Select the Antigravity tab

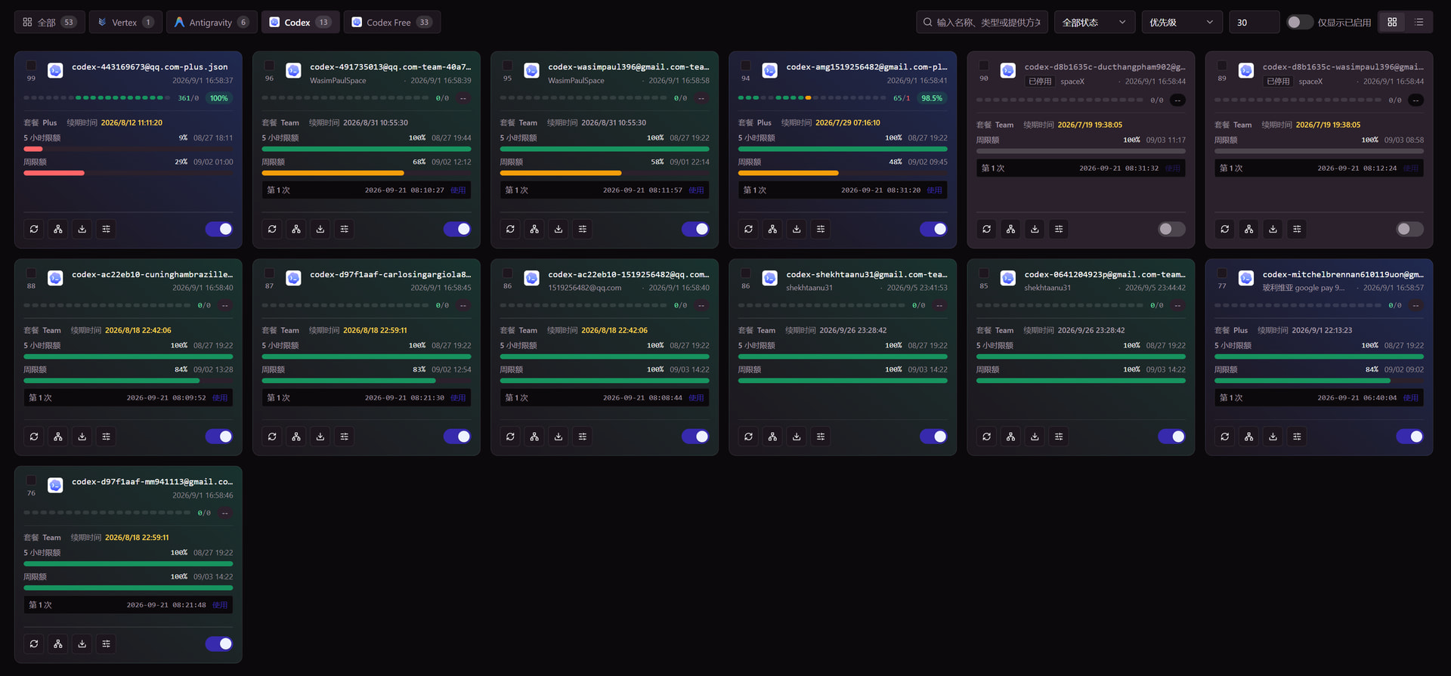pyautogui.click(x=212, y=22)
